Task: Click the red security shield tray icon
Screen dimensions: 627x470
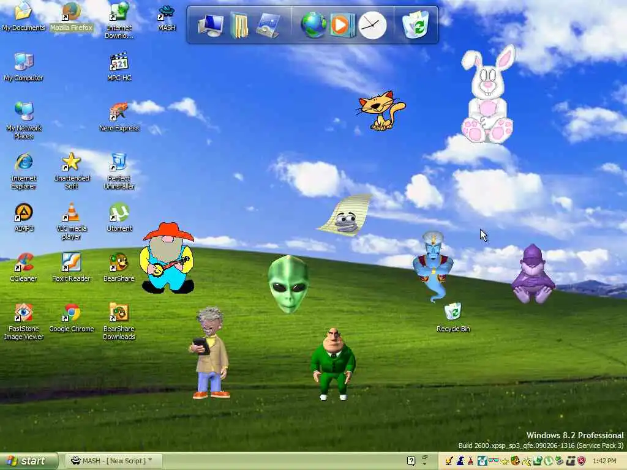Action: [582, 460]
